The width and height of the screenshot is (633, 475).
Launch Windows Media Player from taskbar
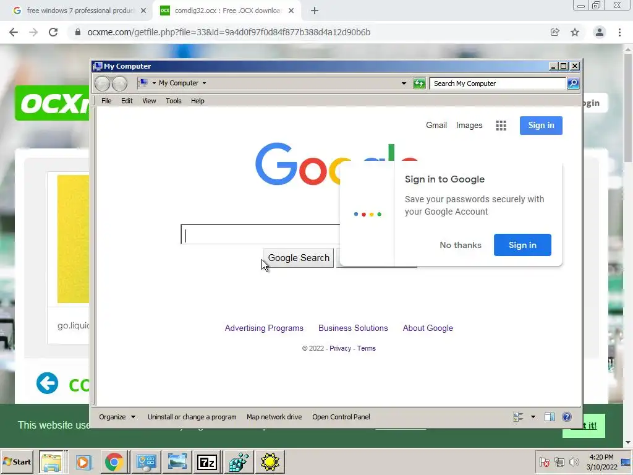tap(83, 461)
